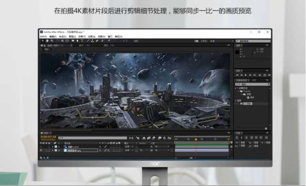Select the Zoom magnifier tool
Screen dimensions: 306x186
52,41
